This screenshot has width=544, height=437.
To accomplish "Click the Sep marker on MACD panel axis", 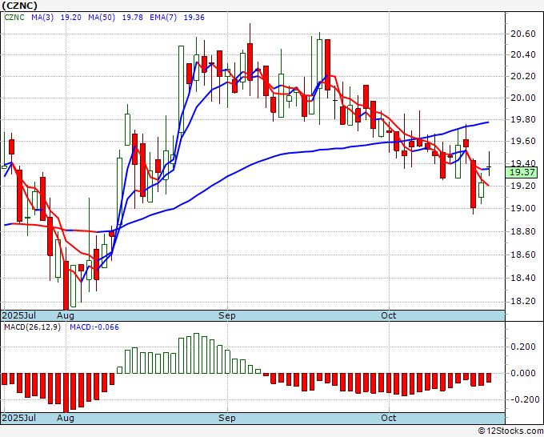I will click(228, 418).
